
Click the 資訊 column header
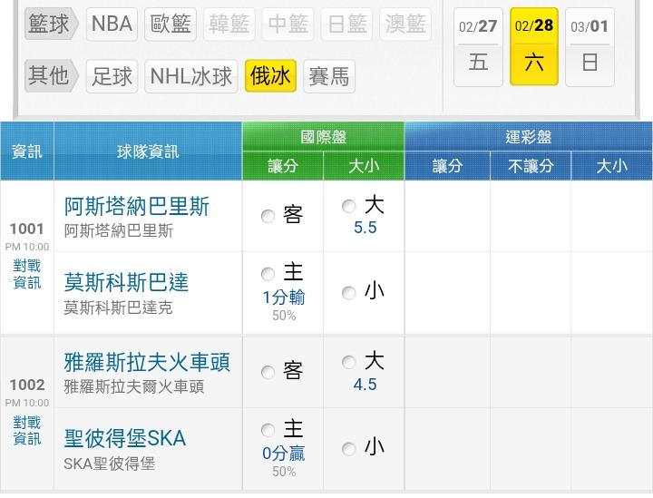point(27,151)
